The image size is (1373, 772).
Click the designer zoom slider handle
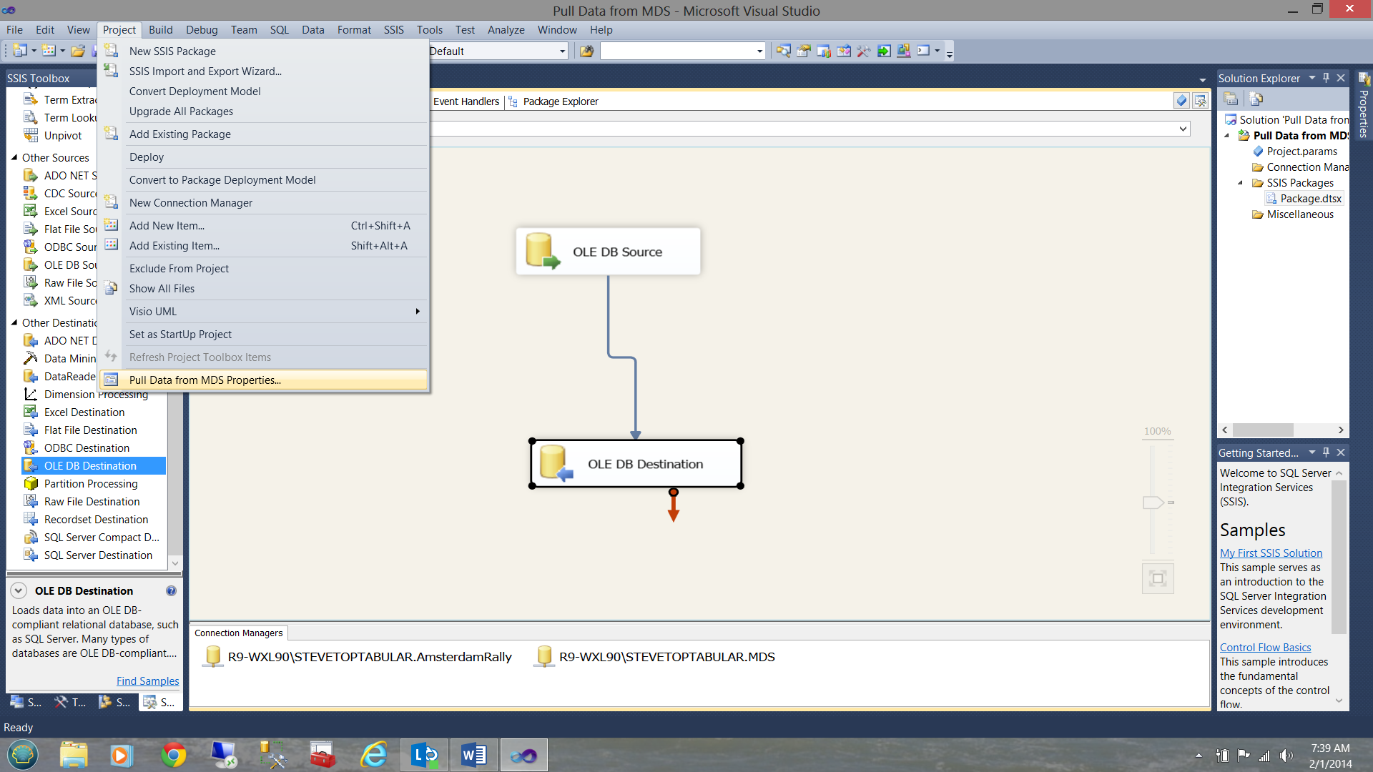pyautogui.click(x=1153, y=503)
